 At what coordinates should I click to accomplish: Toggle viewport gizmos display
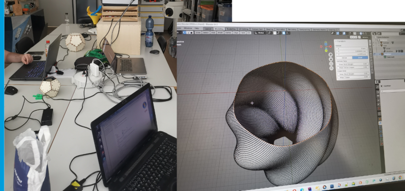338,33
